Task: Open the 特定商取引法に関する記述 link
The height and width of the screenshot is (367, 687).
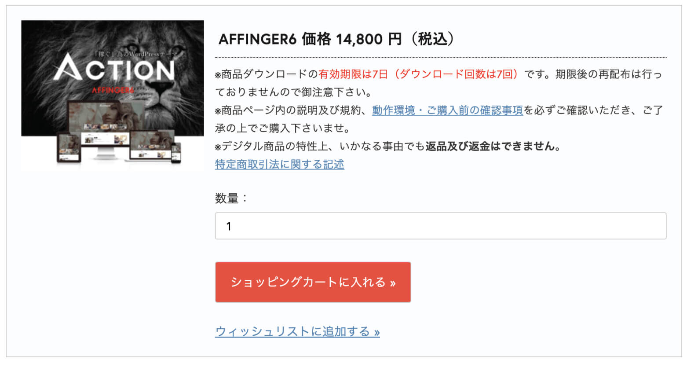Action: pos(279,165)
